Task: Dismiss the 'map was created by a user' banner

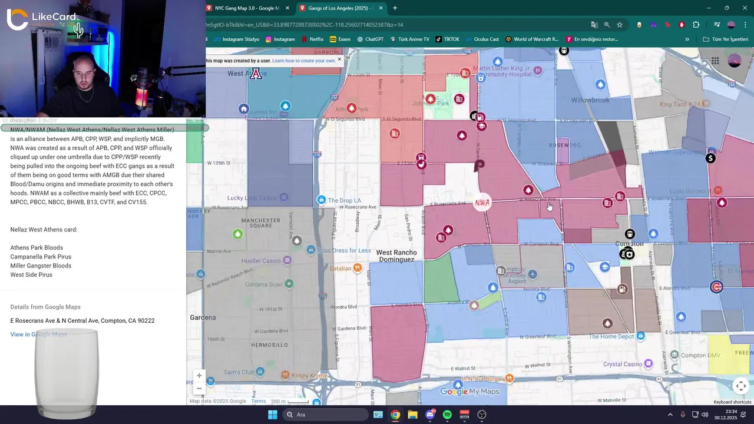Action: coord(339,59)
